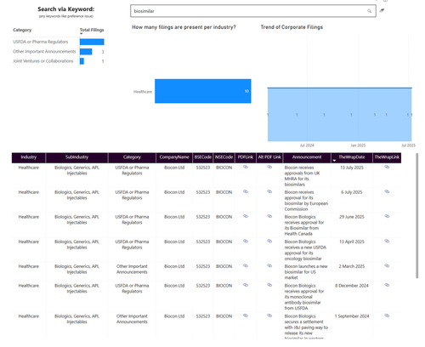Click announcement about UK MHRA biosimilar approvals

pos(302,176)
